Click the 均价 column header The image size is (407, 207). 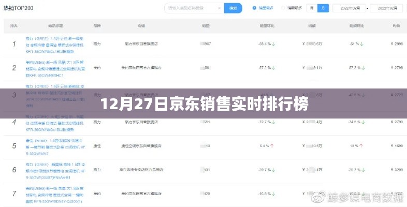(396, 26)
